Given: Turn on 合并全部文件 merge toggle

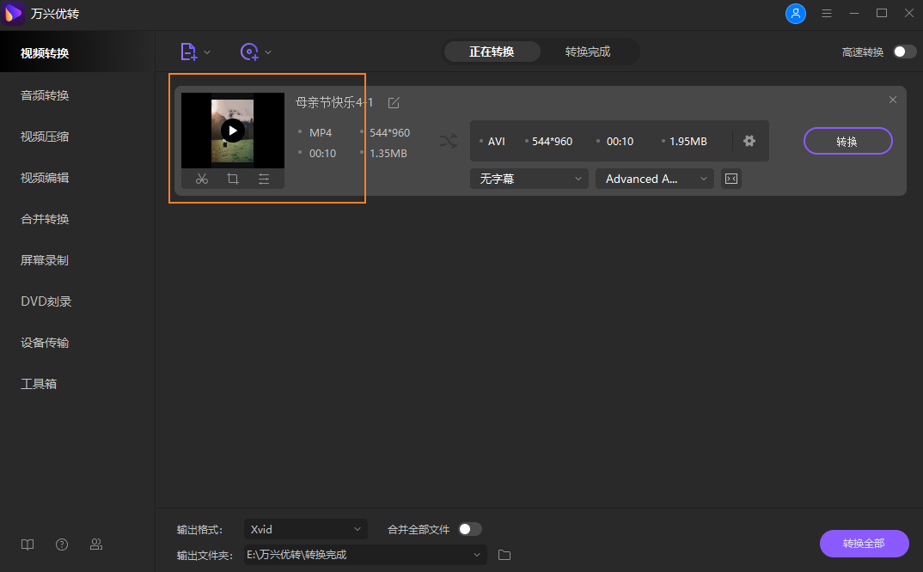Looking at the screenshot, I should coord(471,529).
